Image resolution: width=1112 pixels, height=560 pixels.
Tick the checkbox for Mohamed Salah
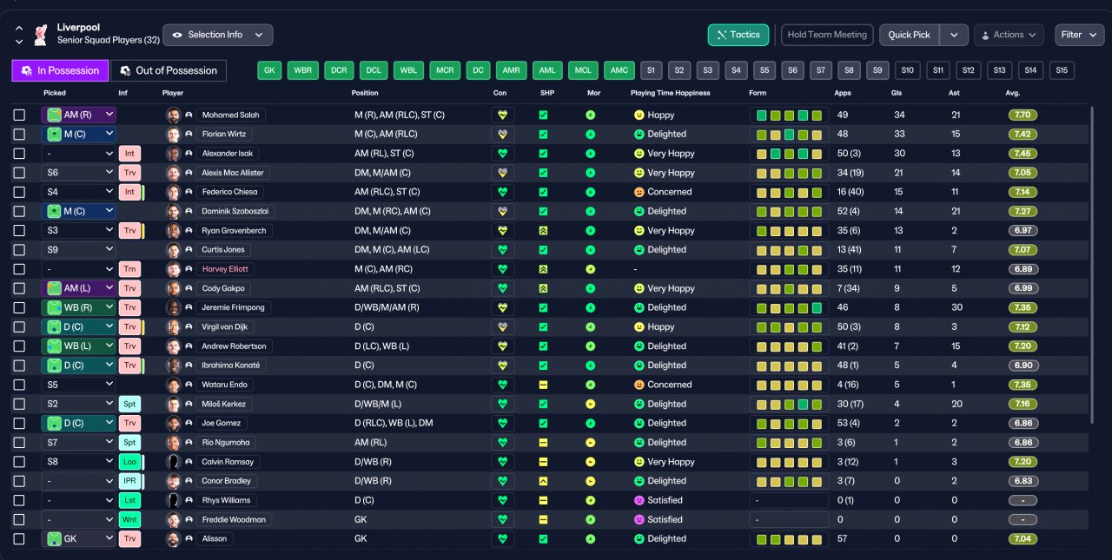click(19, 115)
